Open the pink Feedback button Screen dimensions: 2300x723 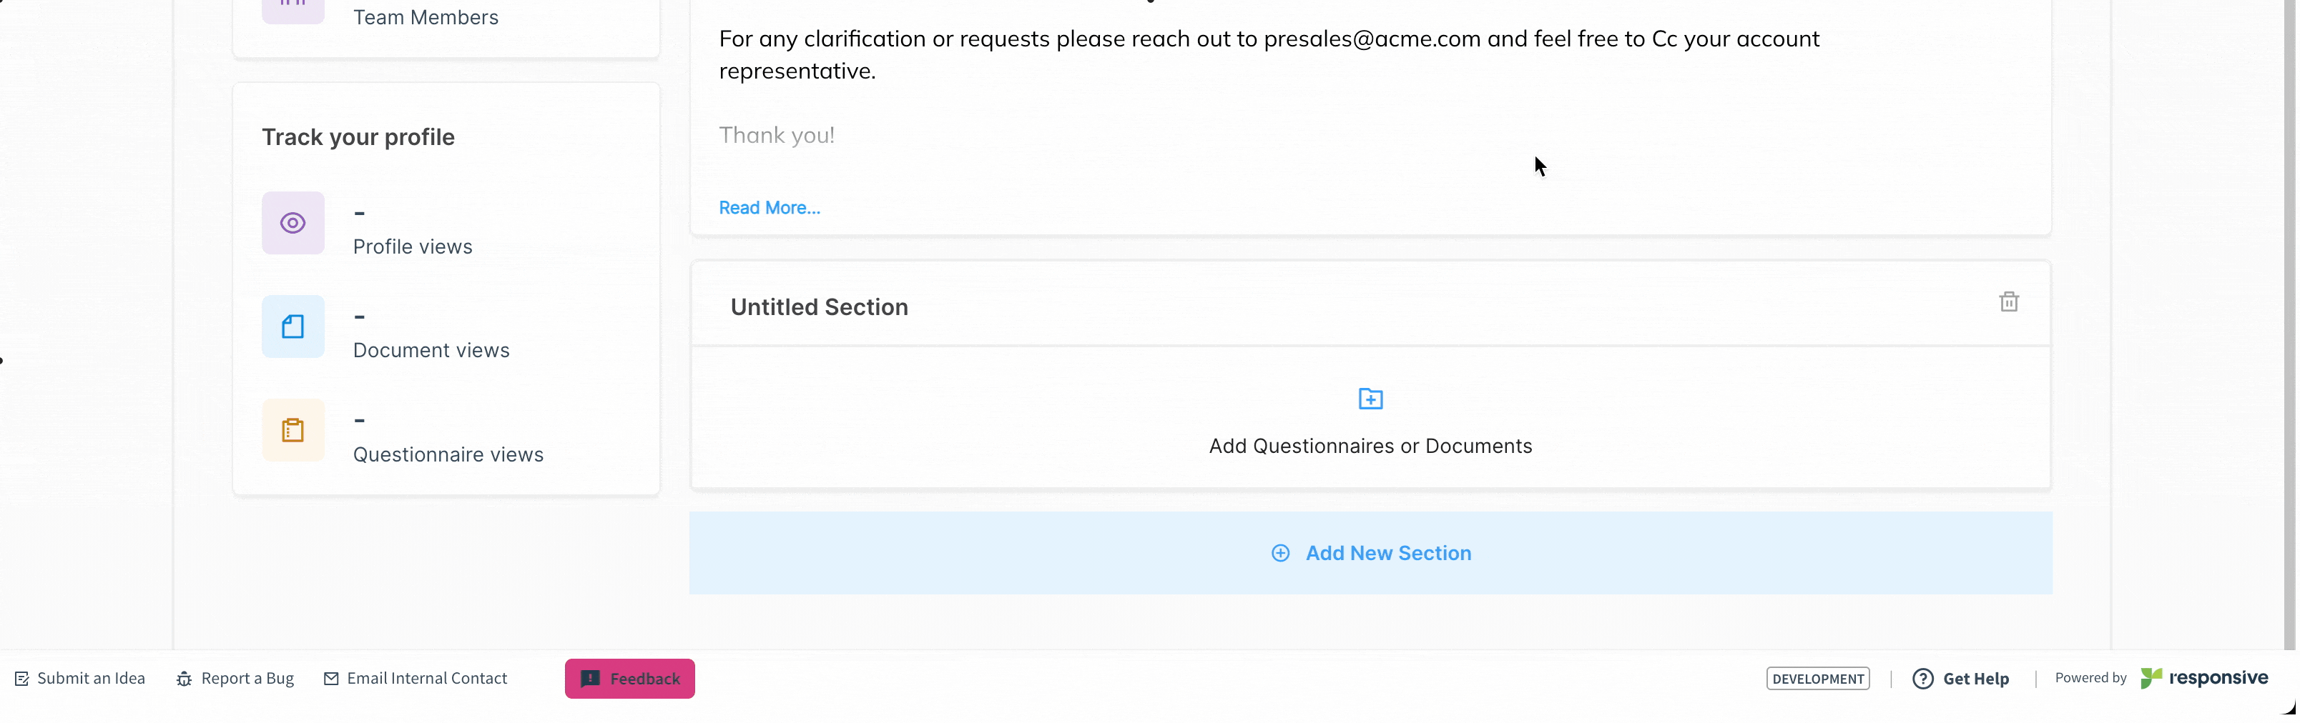pos(629,679)
